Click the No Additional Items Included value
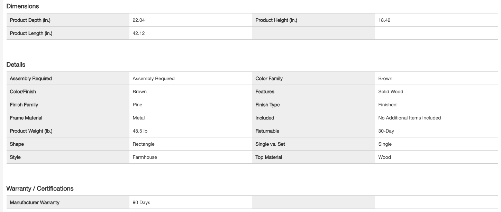The image size is (501, 212). coord(410,118)
